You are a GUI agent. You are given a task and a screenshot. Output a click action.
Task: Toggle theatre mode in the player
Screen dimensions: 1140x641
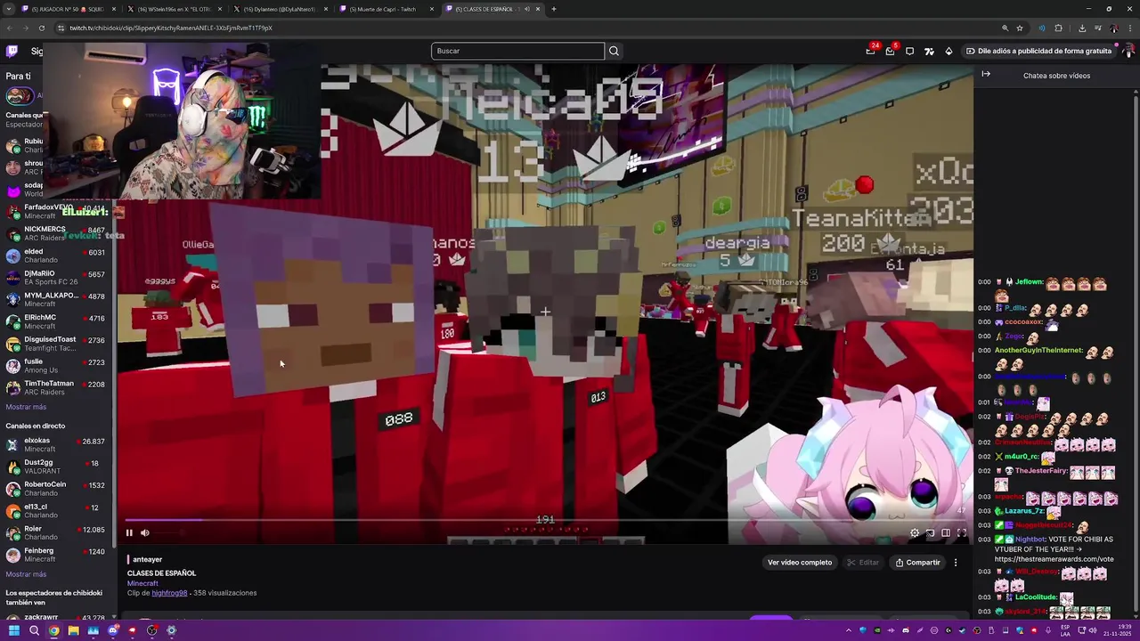pyautogui.click(x=946, y=533)
